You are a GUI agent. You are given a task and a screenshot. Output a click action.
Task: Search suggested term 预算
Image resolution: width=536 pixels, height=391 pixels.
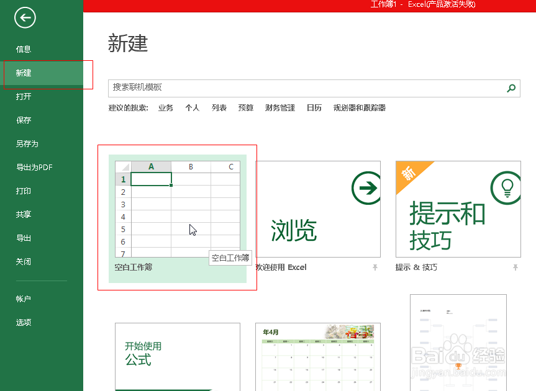point(246,108)
